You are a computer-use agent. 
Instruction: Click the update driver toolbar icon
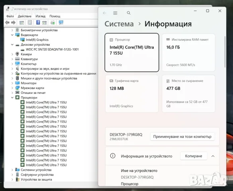53,23
